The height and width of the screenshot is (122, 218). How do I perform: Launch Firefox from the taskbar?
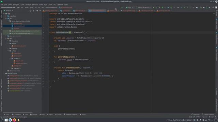14,120
